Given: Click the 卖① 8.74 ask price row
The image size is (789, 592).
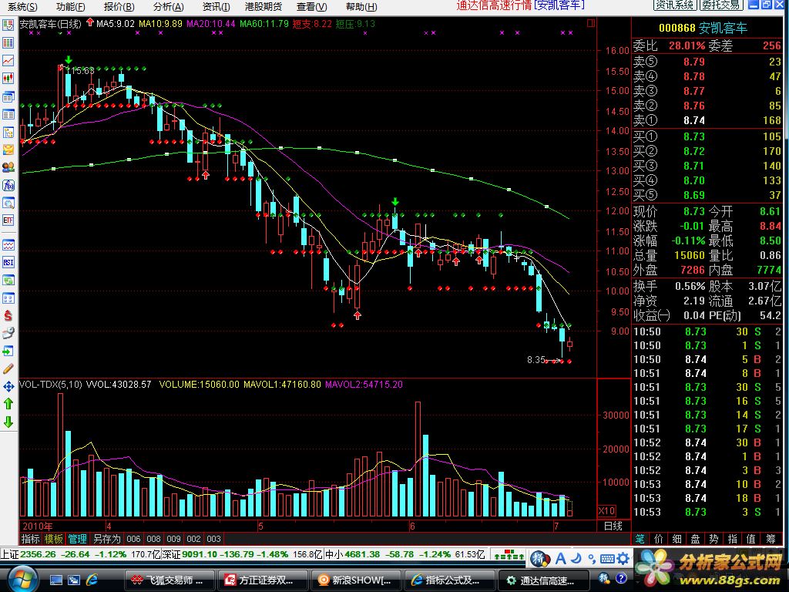Looking at the screenshot, I should pos(707,120).
